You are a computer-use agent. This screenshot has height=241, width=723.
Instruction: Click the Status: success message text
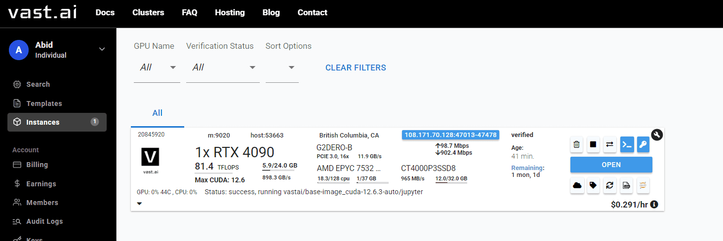tap(314, 192)
